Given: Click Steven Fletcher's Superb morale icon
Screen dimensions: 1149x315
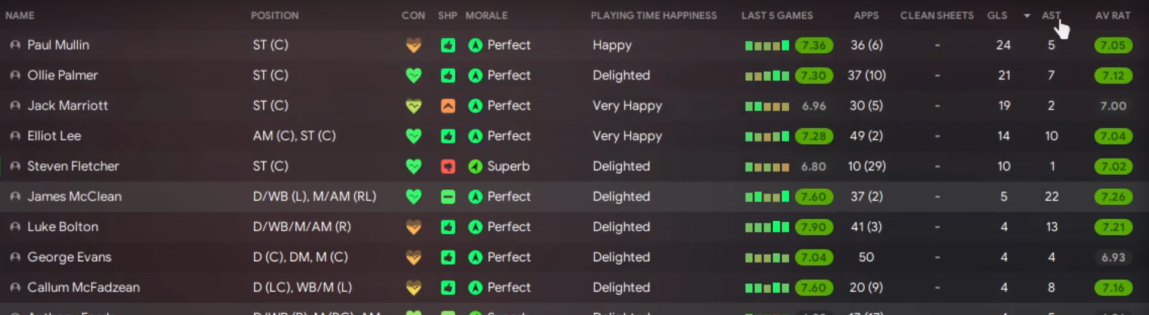Looking at the screenshot, I should [475, 167].
